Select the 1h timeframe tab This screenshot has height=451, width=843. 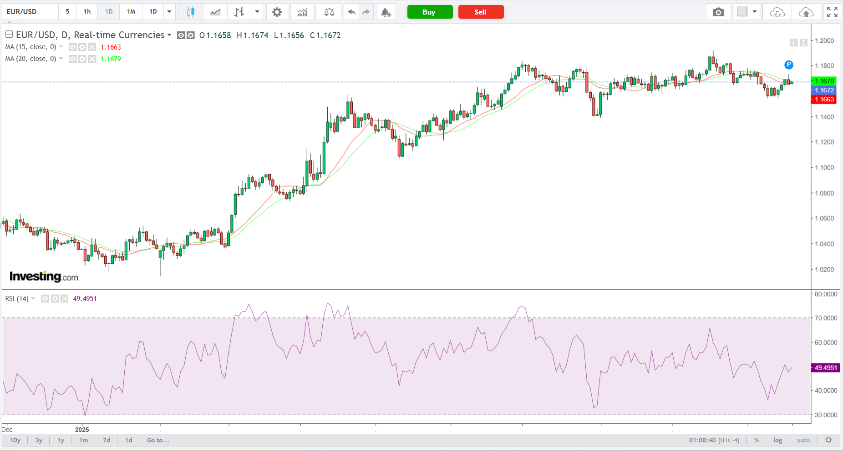pos(87,12)
